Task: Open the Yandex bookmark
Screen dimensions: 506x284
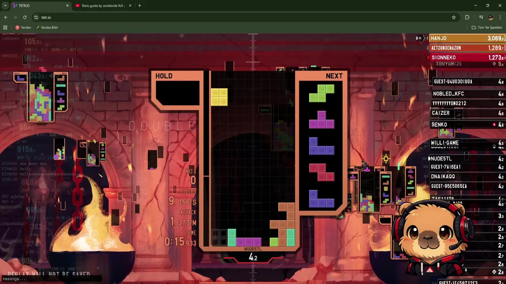Action: click(x=23, y=28)
